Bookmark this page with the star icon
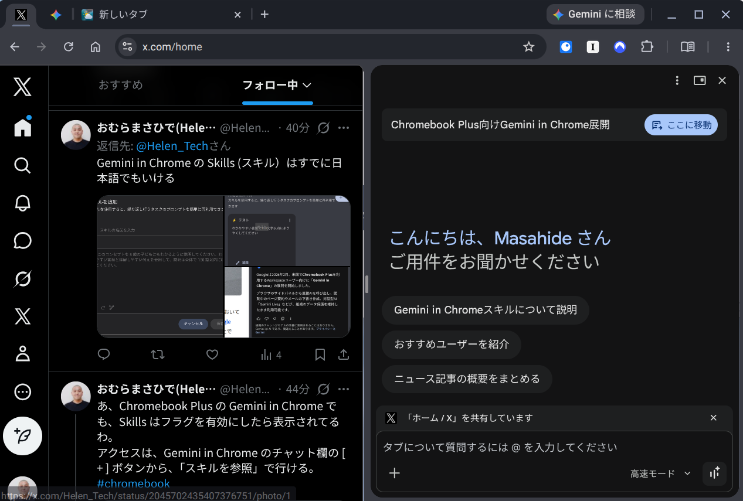 528,47
